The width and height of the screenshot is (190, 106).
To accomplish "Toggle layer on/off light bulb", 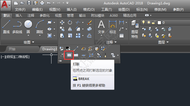I will [x=143, y=22].
